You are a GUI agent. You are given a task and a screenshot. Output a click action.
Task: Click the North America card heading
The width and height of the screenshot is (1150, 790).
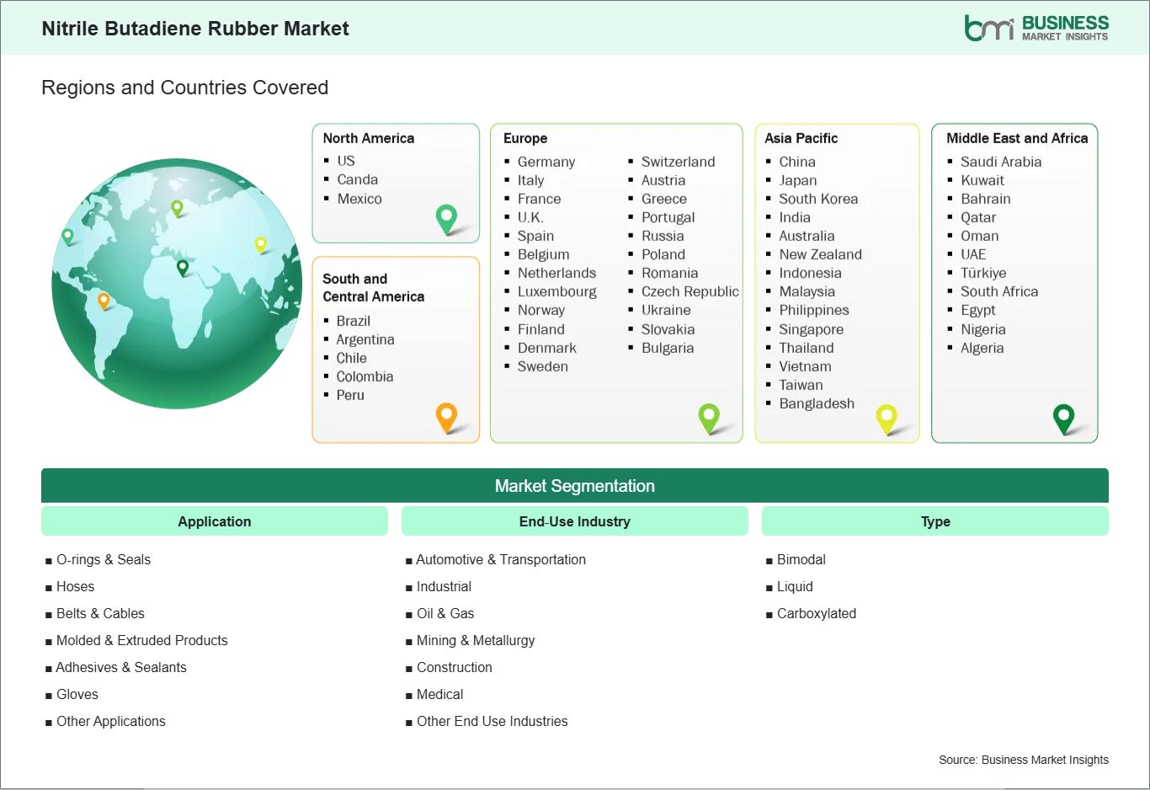point(369,138)
